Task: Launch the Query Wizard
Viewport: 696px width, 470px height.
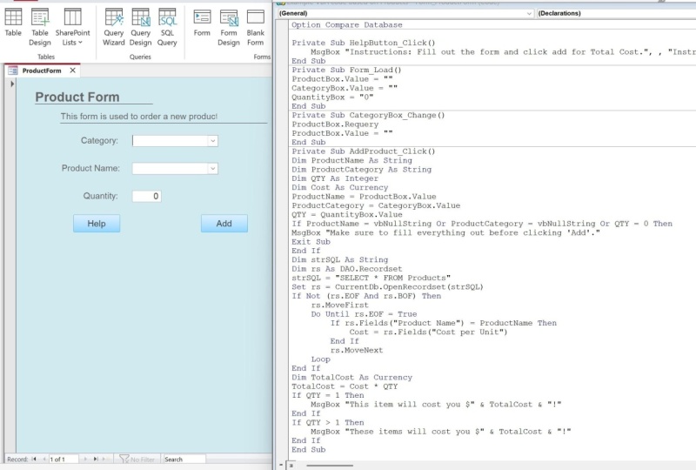Action: [x=114, y=27]
